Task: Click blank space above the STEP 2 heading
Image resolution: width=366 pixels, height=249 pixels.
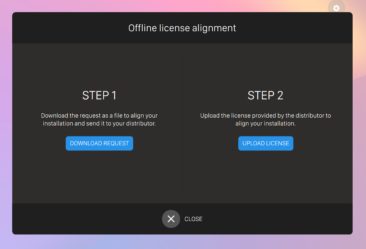Action: 265,70
